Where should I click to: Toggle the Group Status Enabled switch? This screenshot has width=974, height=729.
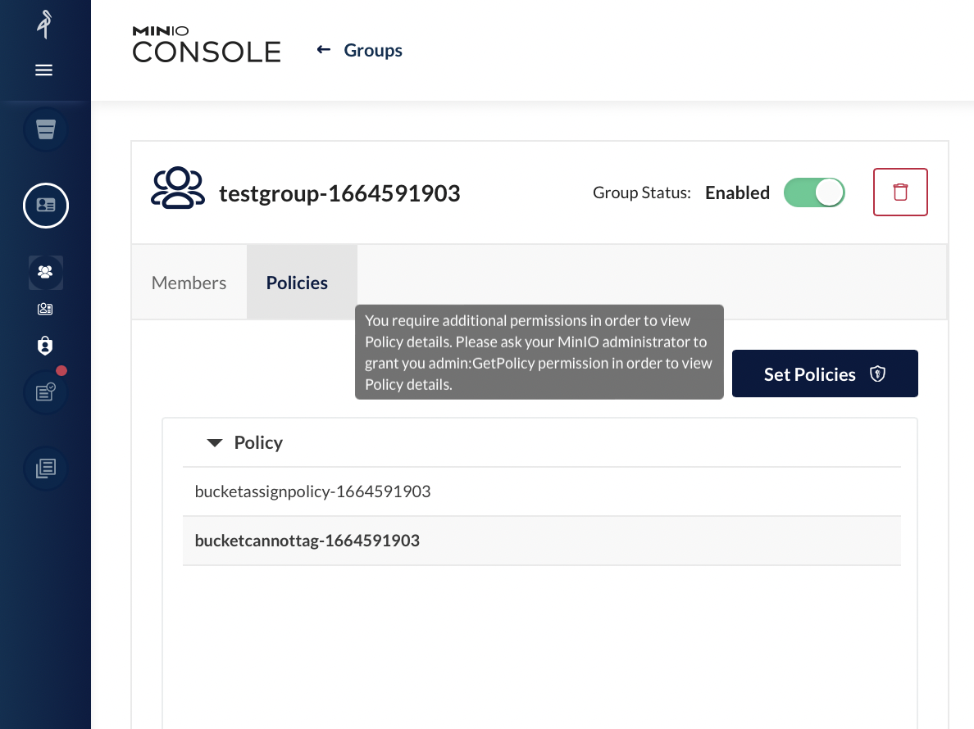click(814, 192)
